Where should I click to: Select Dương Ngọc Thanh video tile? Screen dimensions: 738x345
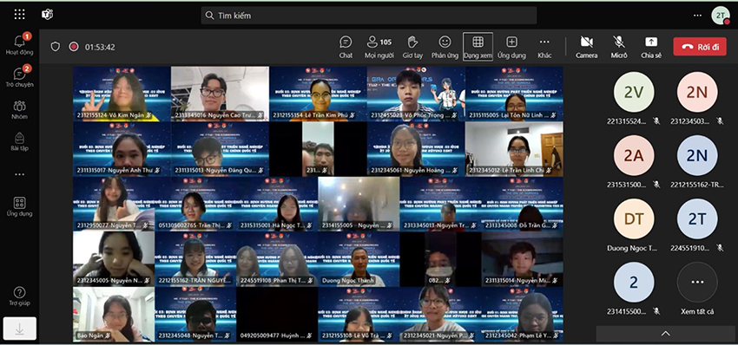tap(359, 259)
